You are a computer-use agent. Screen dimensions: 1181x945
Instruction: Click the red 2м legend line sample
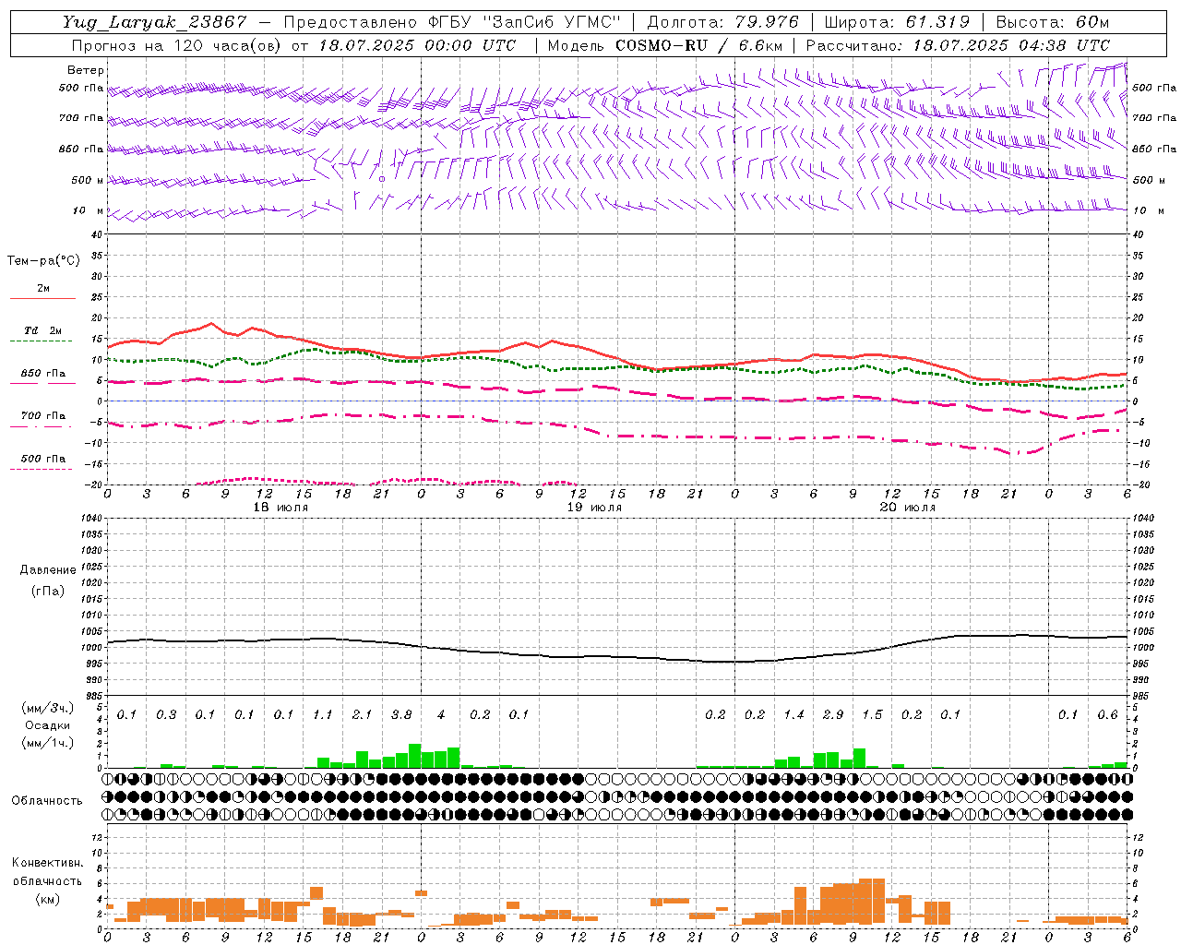pos(42,298)
